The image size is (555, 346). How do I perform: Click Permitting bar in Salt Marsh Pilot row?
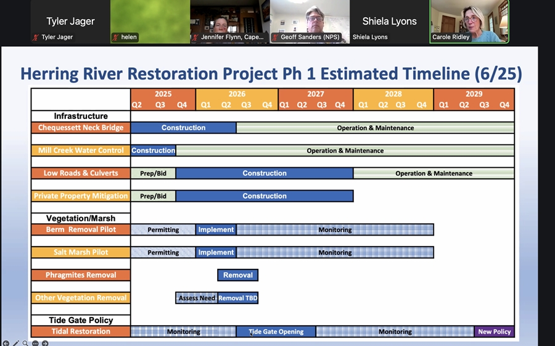163,252
